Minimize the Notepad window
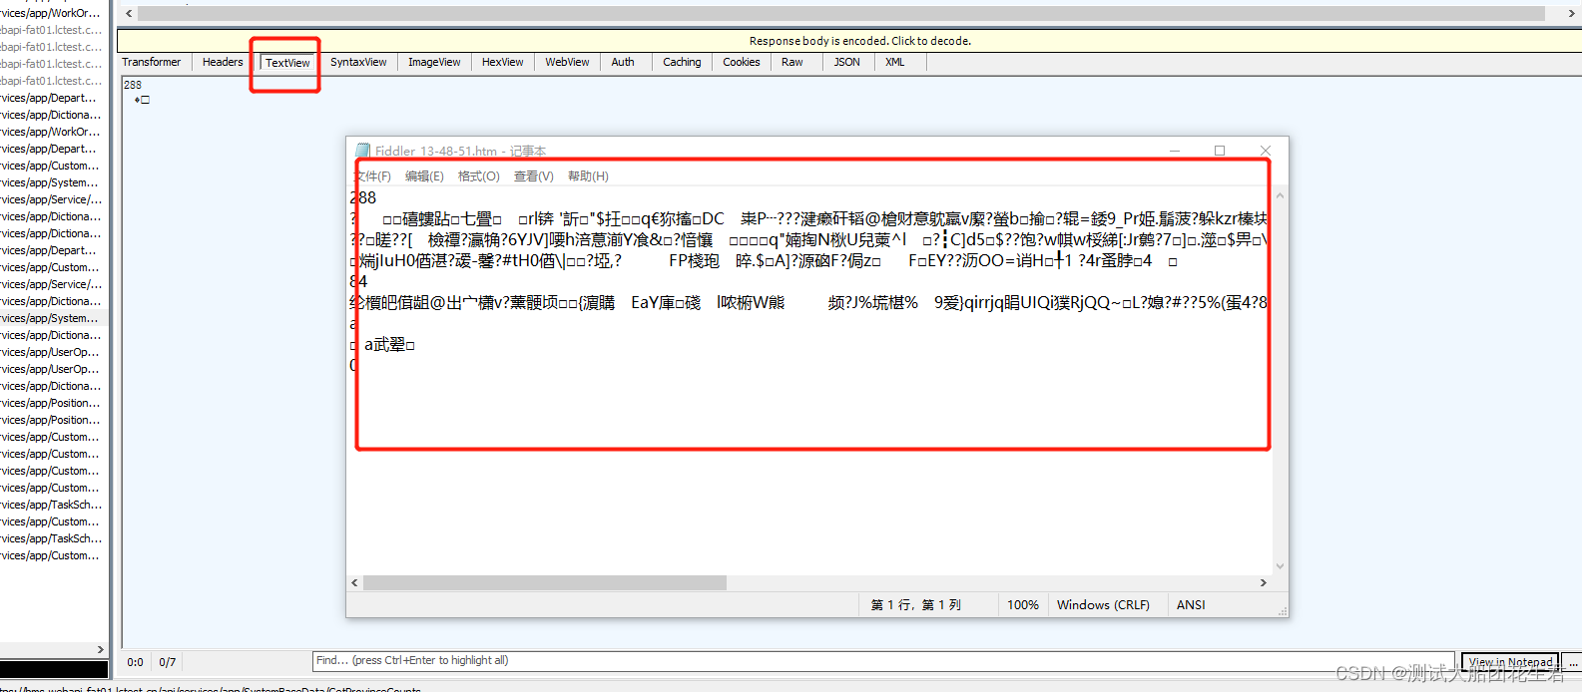Screen dimensions: 1582x692 point(1175,151)
